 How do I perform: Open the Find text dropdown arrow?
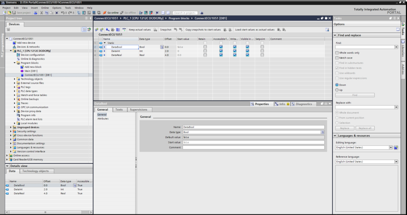coord(396,47)
